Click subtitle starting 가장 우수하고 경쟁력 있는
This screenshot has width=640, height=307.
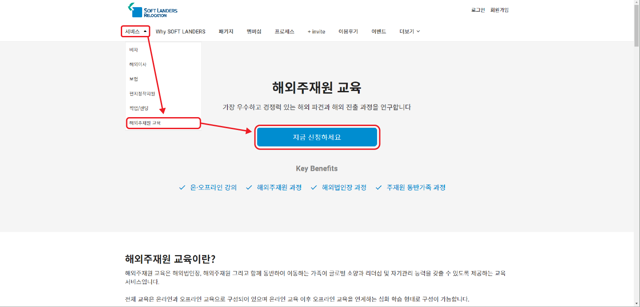317,107
